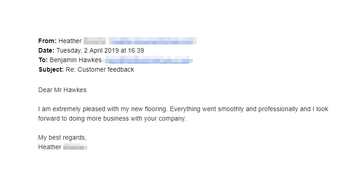Click the blurred surname in the signature

click(x=75, y=147)
